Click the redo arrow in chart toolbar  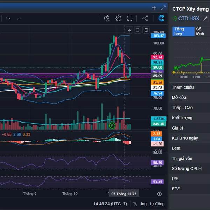click(x=20, y=18)
